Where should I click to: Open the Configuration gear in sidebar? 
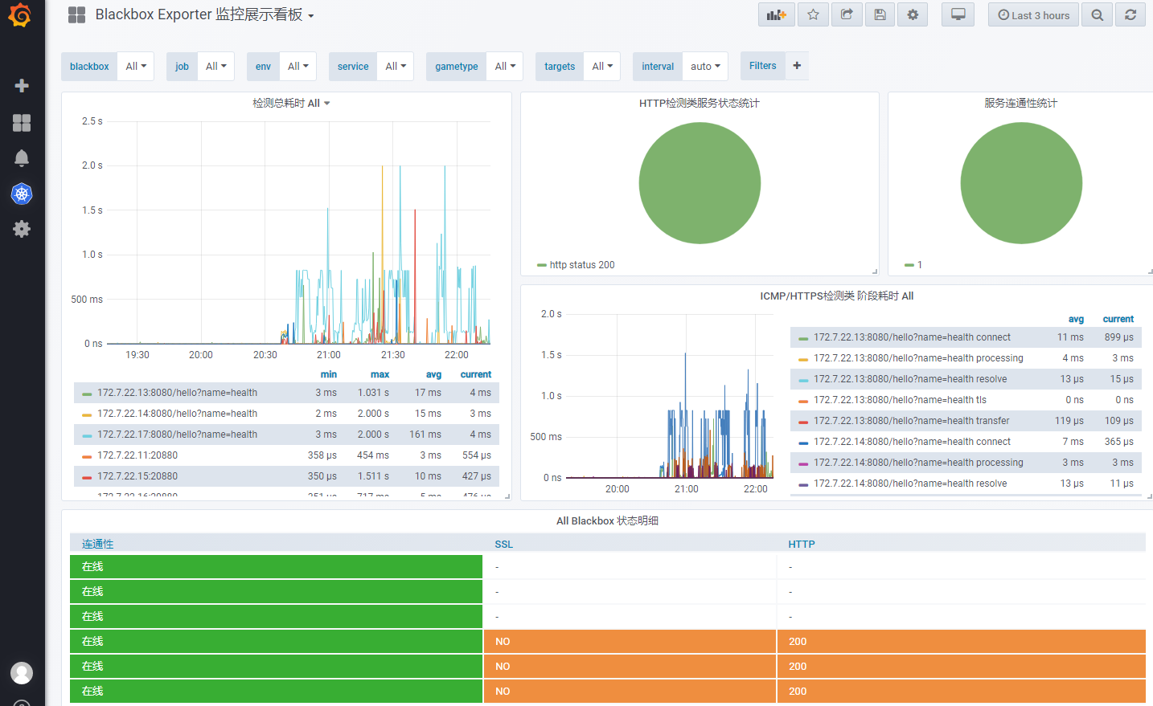tap(22, 229)
